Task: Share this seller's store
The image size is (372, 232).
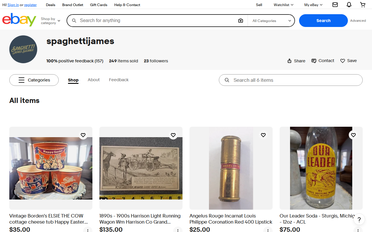Action: (x=296, y=61)
